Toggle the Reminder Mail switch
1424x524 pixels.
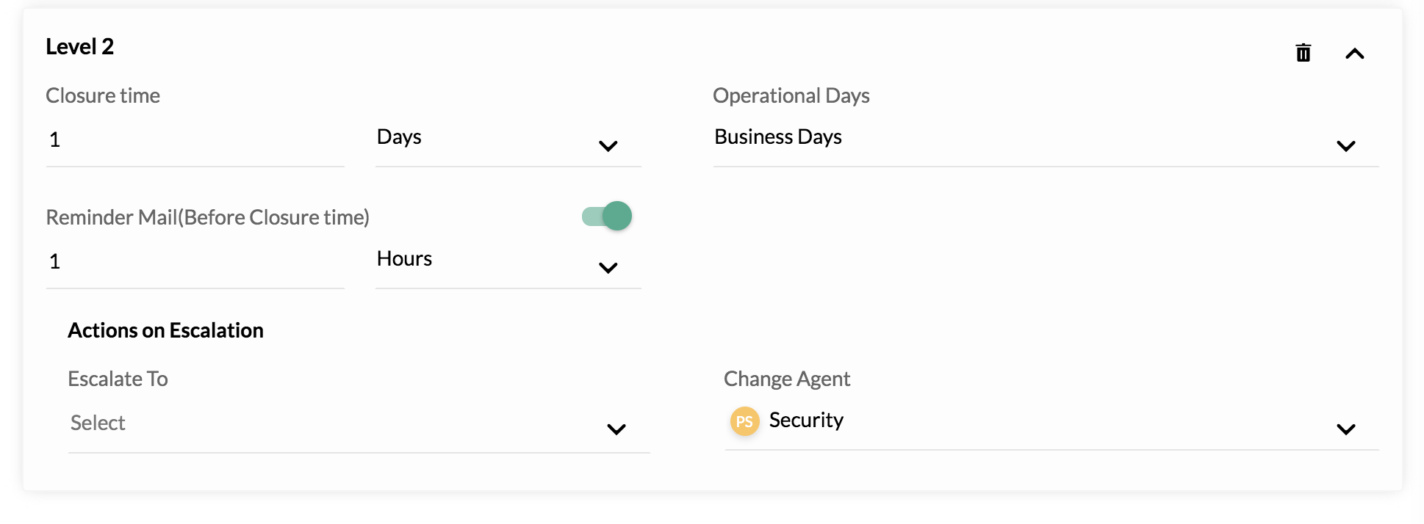tap(607, 216)
